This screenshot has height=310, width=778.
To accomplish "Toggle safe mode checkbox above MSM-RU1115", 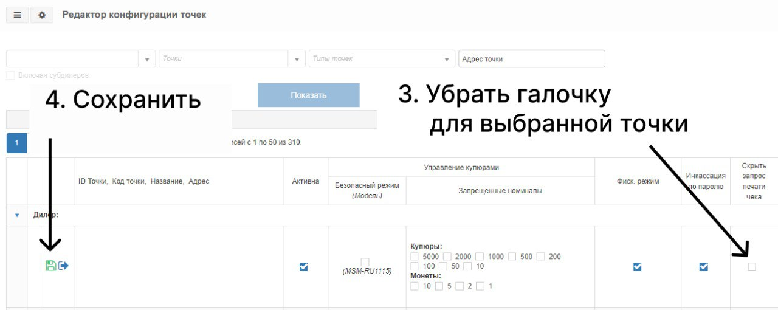I will click(365, 262).
